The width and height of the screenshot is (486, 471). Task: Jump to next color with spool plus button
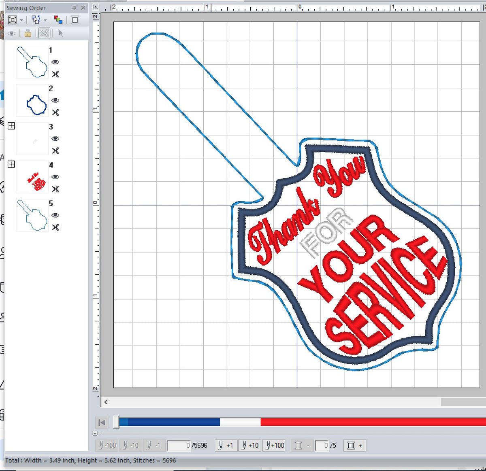tap(354, 446)
